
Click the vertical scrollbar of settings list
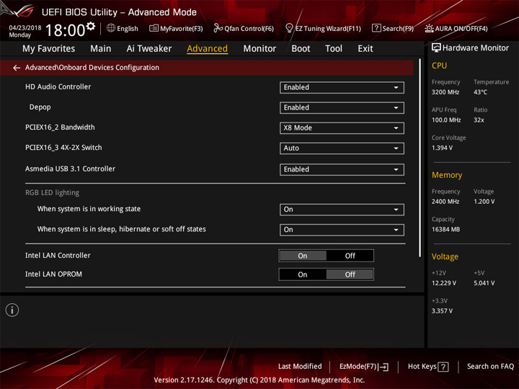[420, 158]
